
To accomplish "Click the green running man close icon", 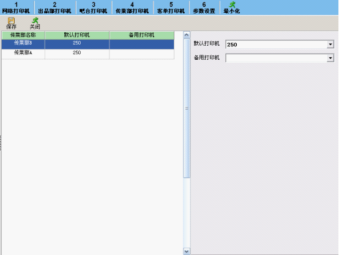I will click(35, 21).
